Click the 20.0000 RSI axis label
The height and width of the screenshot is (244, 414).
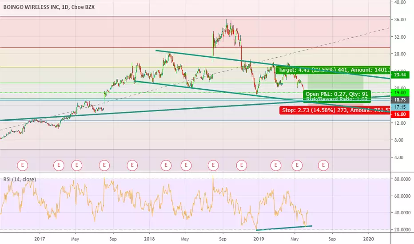pos(402,229)
